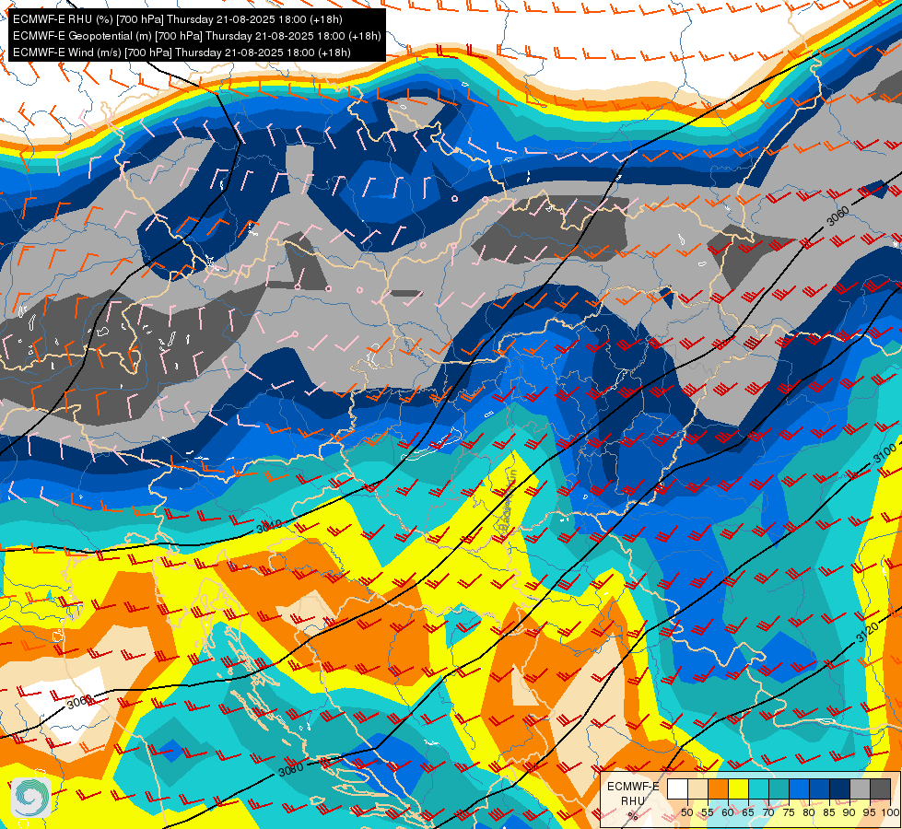Click the legend tick label 70
The image size is (902, 829).
click(768, 812)
